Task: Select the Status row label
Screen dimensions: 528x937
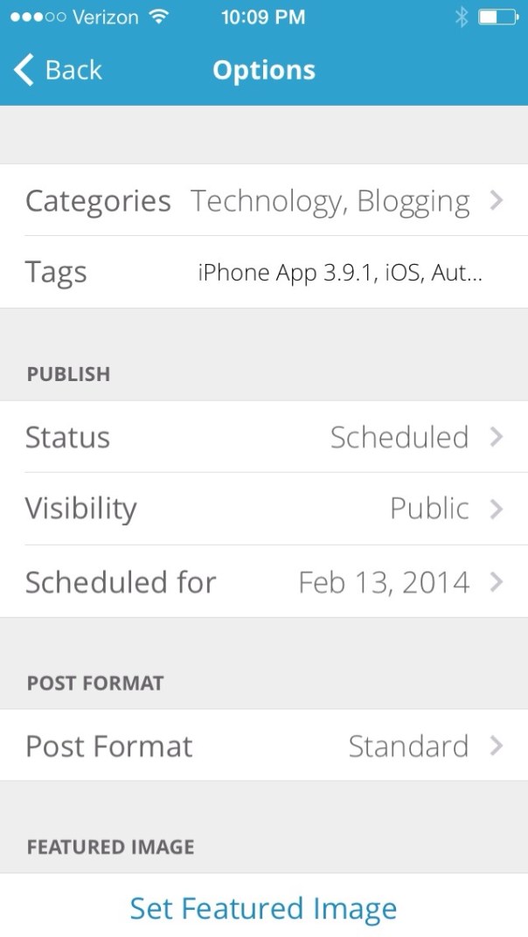Action: (x=67, y=437)
